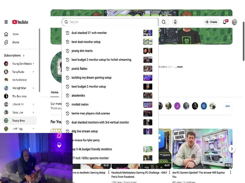Open The Business subscription
Viewport: 245px width, 183px height.
point(19,96)
